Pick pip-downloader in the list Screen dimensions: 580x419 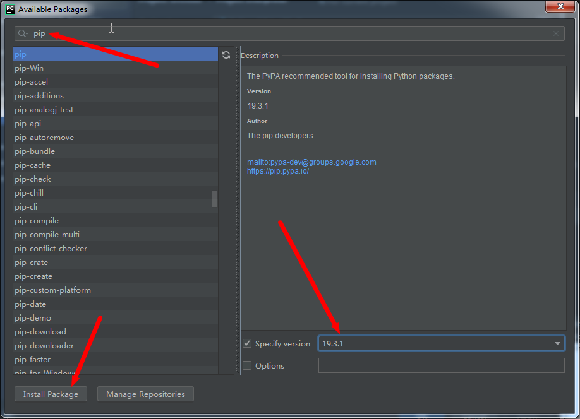(x=116, y=345)
